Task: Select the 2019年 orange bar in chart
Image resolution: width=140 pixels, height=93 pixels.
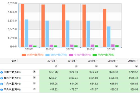Action: click(x=105, y=28)
